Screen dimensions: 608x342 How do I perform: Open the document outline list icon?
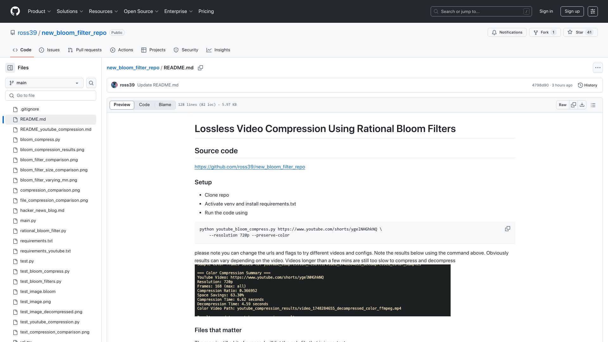pyautogui.click(x=593, y=105)
